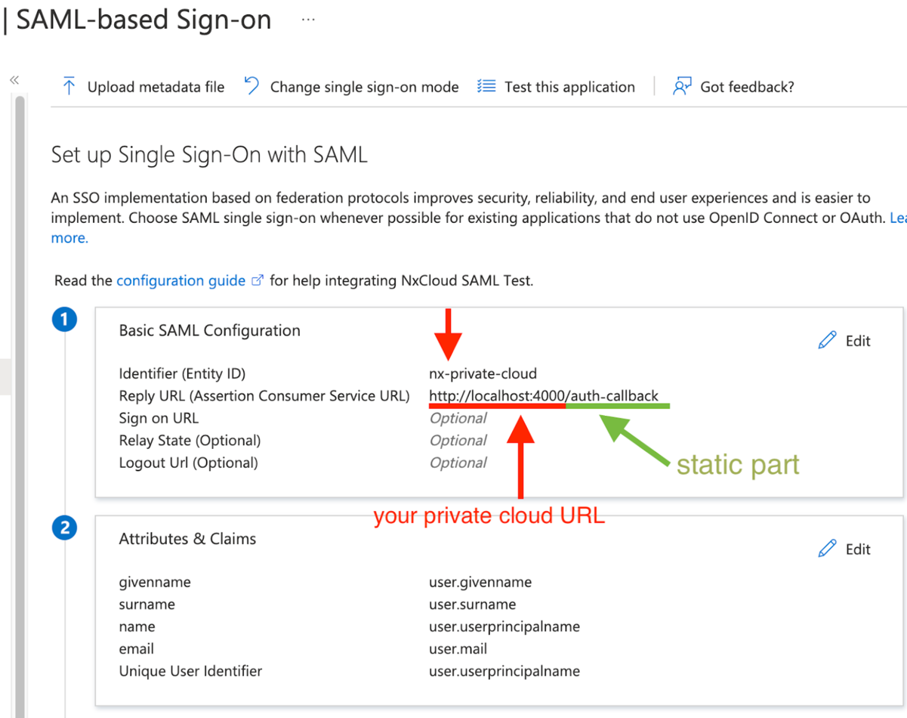Click the Edit pencil for Attributes & Claims

click(x=828, y=549)
